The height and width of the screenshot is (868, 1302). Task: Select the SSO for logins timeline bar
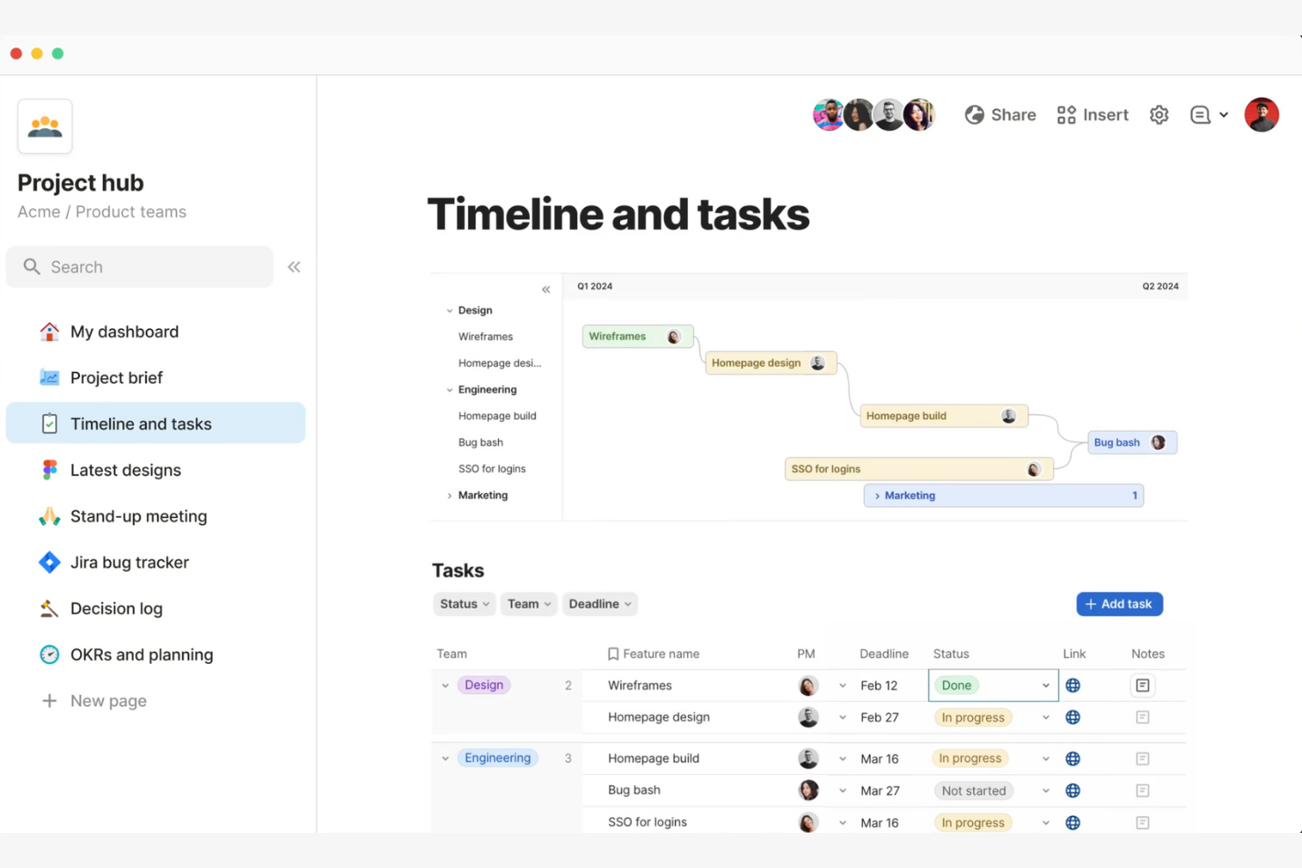tap(906, 470)
